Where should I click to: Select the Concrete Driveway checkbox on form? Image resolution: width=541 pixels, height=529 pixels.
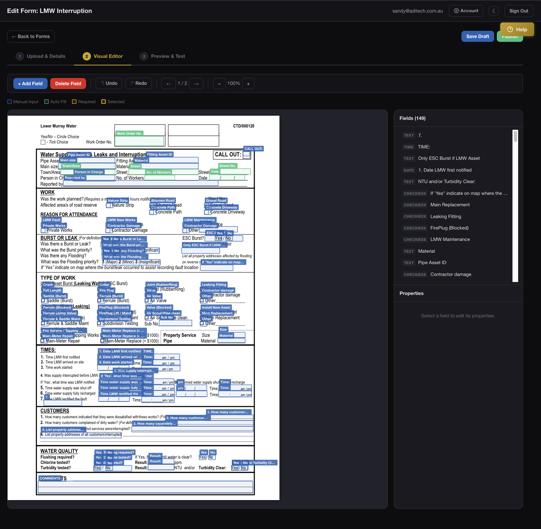coord(207,212)
